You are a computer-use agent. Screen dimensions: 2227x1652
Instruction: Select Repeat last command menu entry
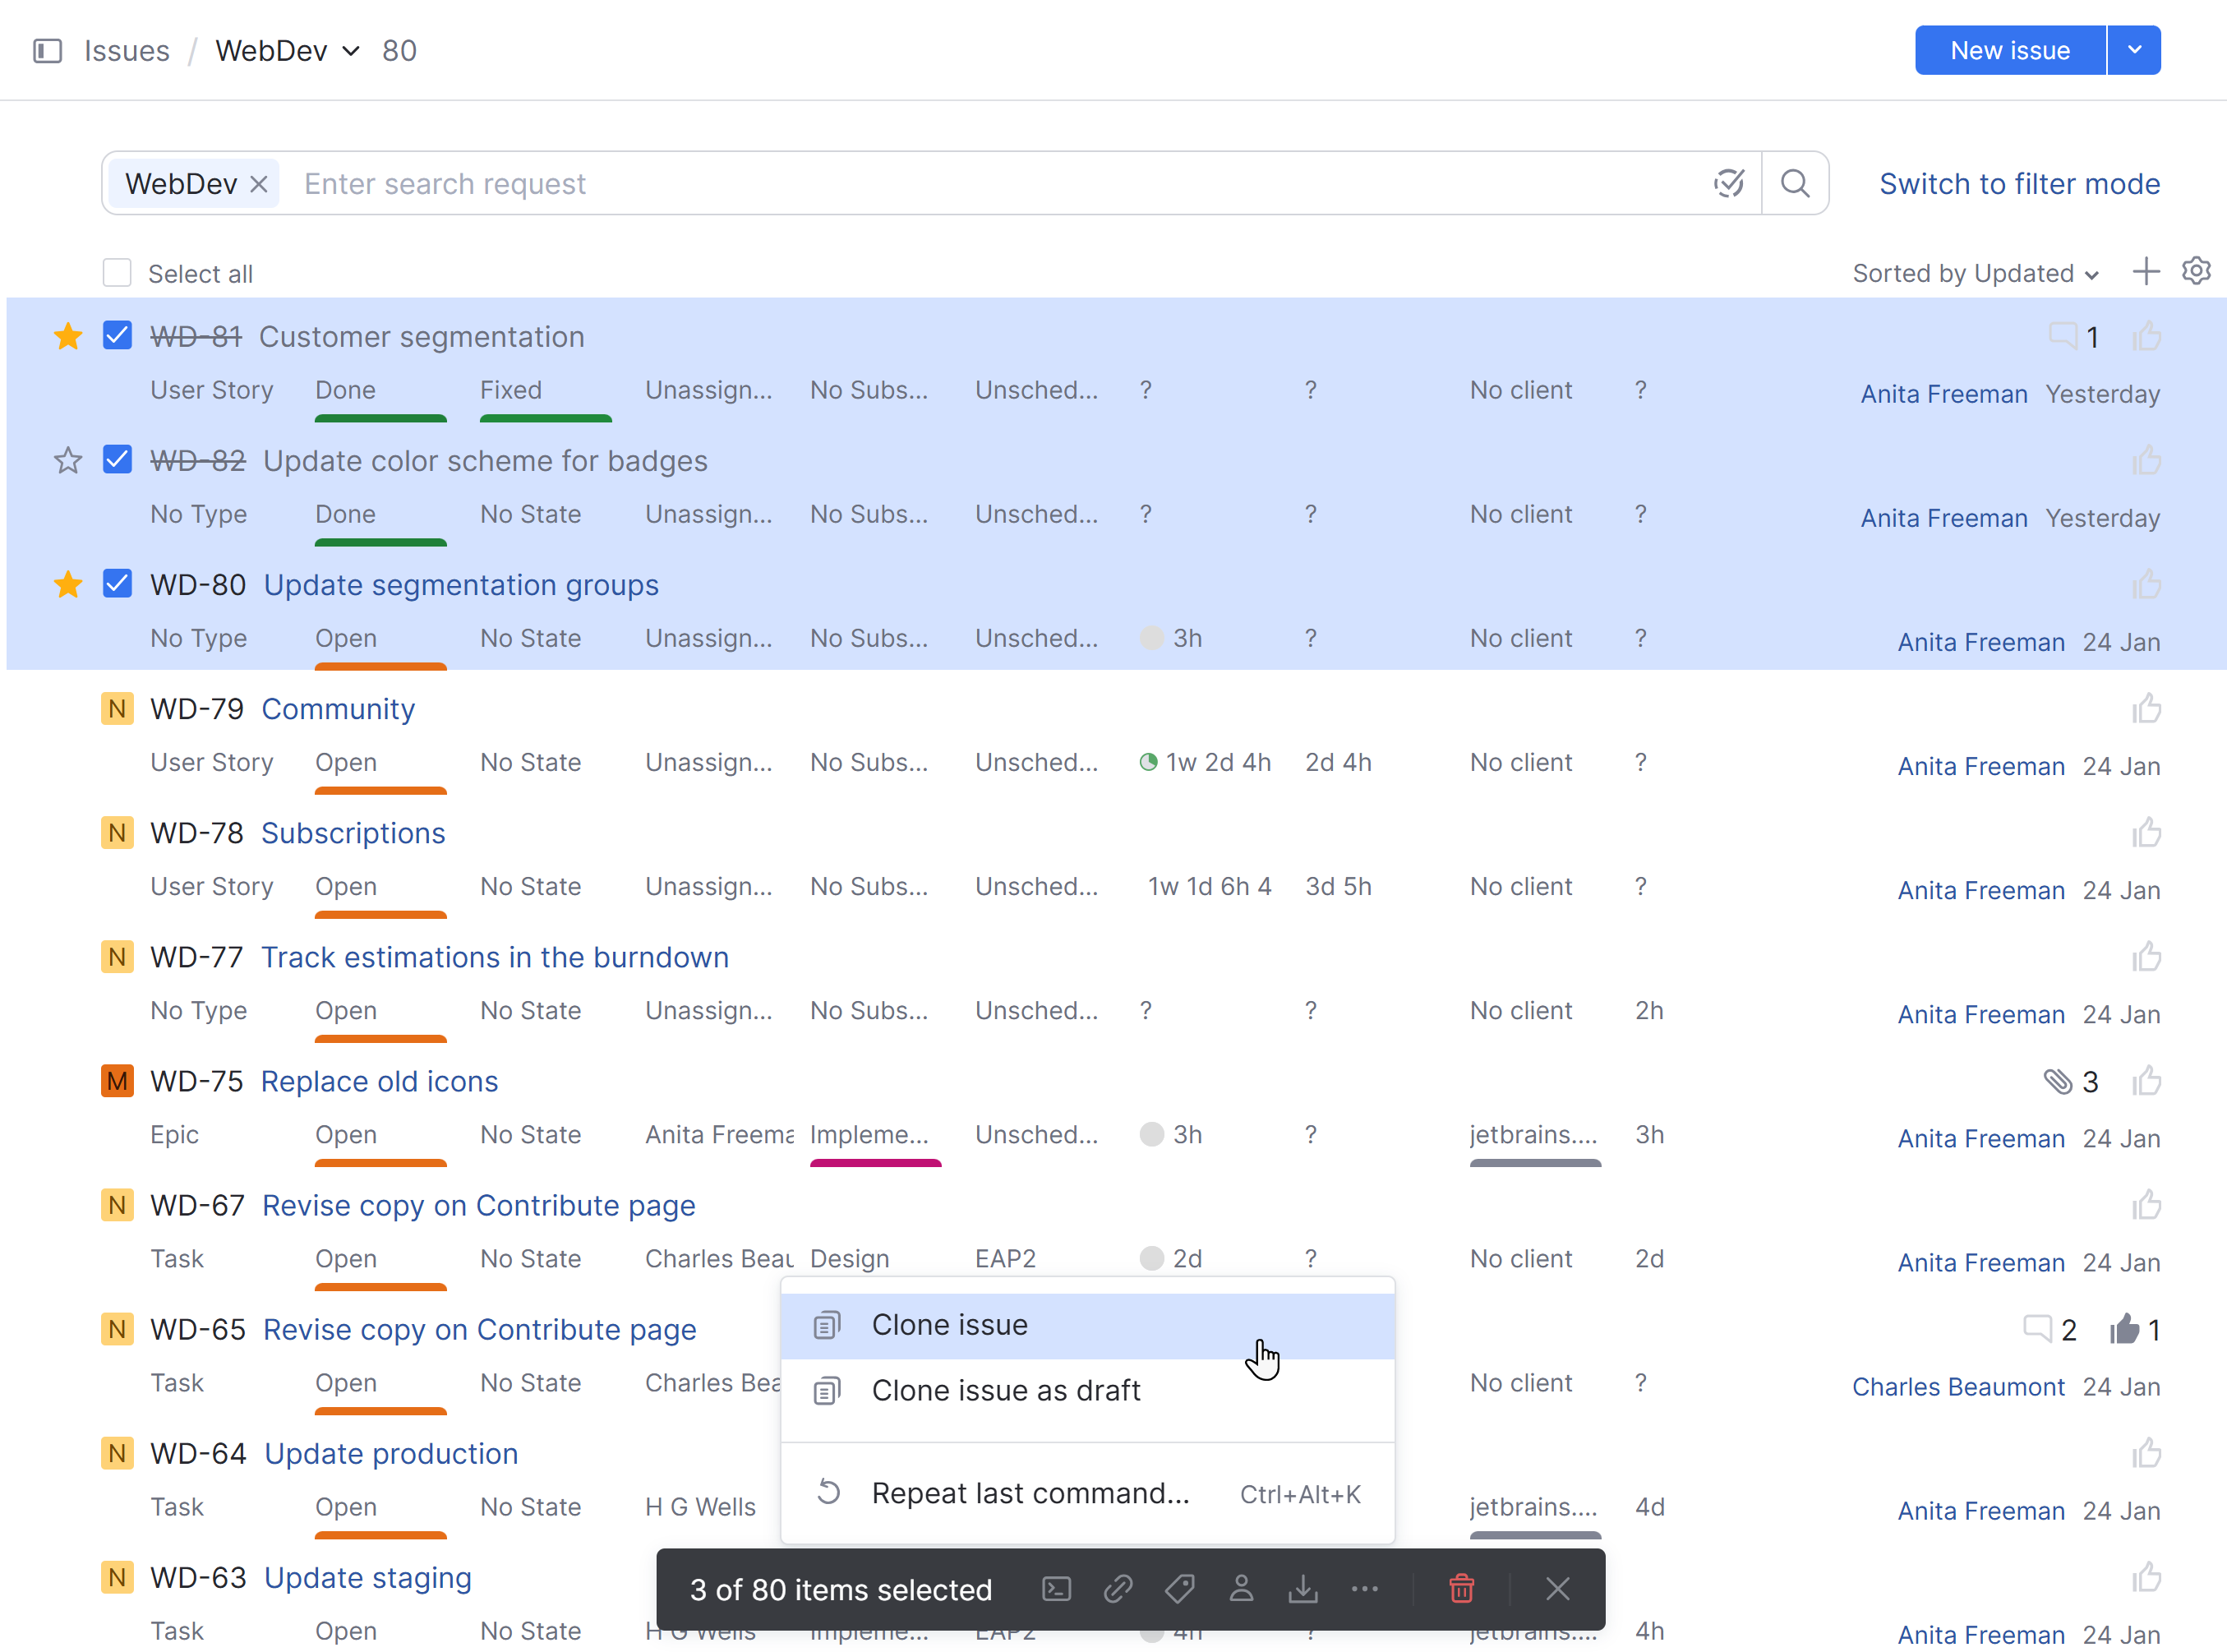[1030, 1493]
